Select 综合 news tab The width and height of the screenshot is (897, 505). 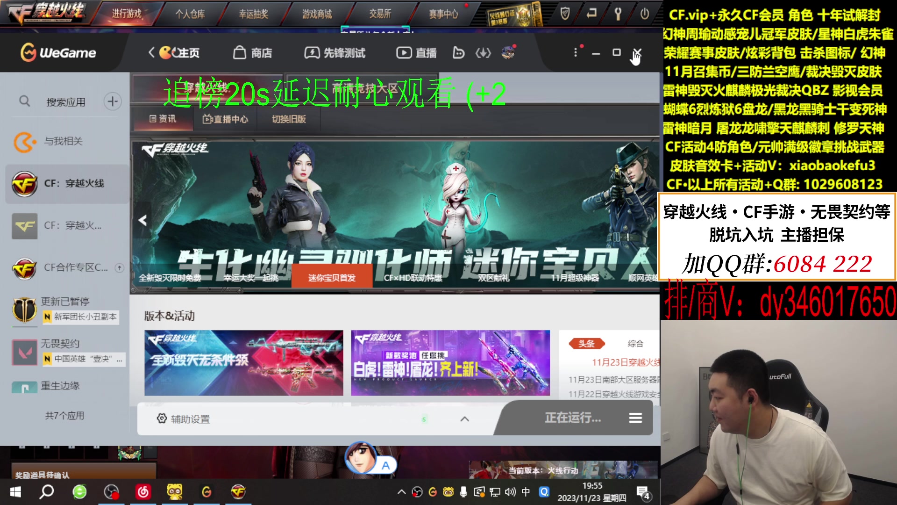[635, 343]
